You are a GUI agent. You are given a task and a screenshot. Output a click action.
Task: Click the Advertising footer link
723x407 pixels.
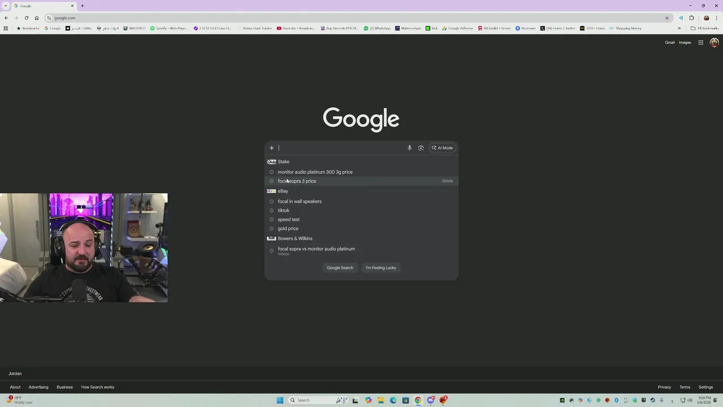38,387
